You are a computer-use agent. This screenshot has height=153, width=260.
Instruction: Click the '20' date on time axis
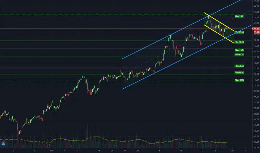point(13,151)
